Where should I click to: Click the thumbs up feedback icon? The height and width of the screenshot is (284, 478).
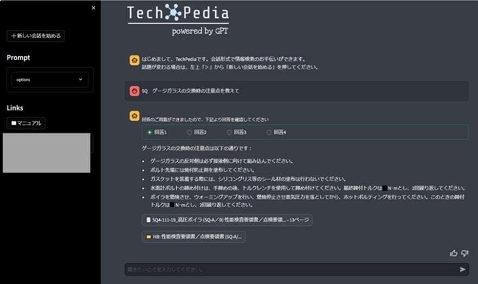tap(454, 253)
